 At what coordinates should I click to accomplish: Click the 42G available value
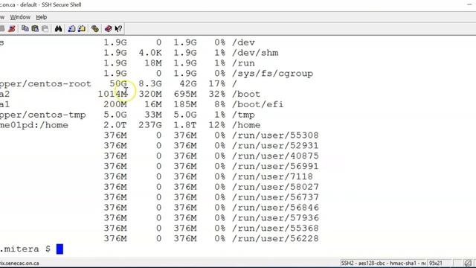[x=188, y=84]
